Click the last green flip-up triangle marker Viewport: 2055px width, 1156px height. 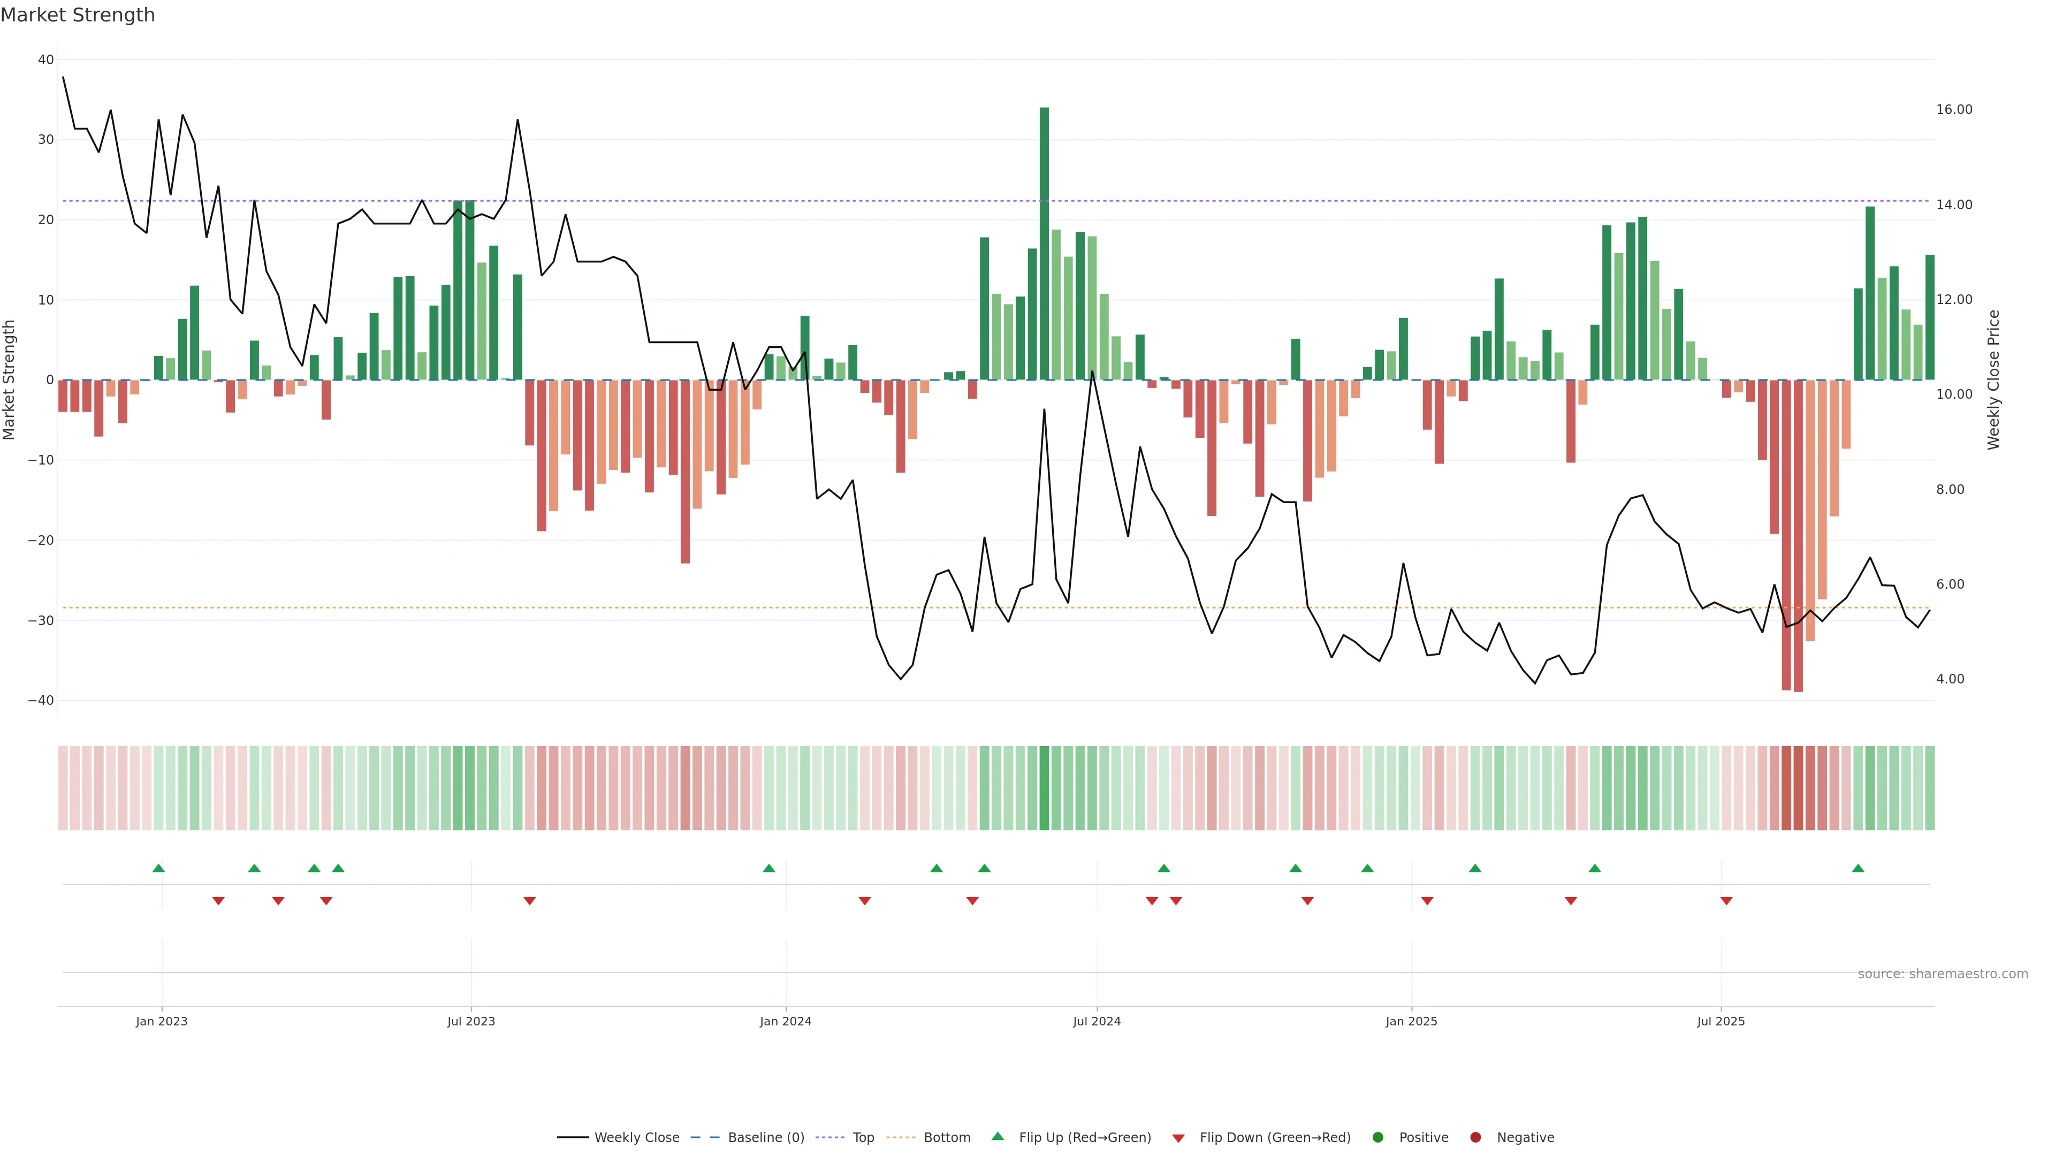click(x=1858, y=868)
